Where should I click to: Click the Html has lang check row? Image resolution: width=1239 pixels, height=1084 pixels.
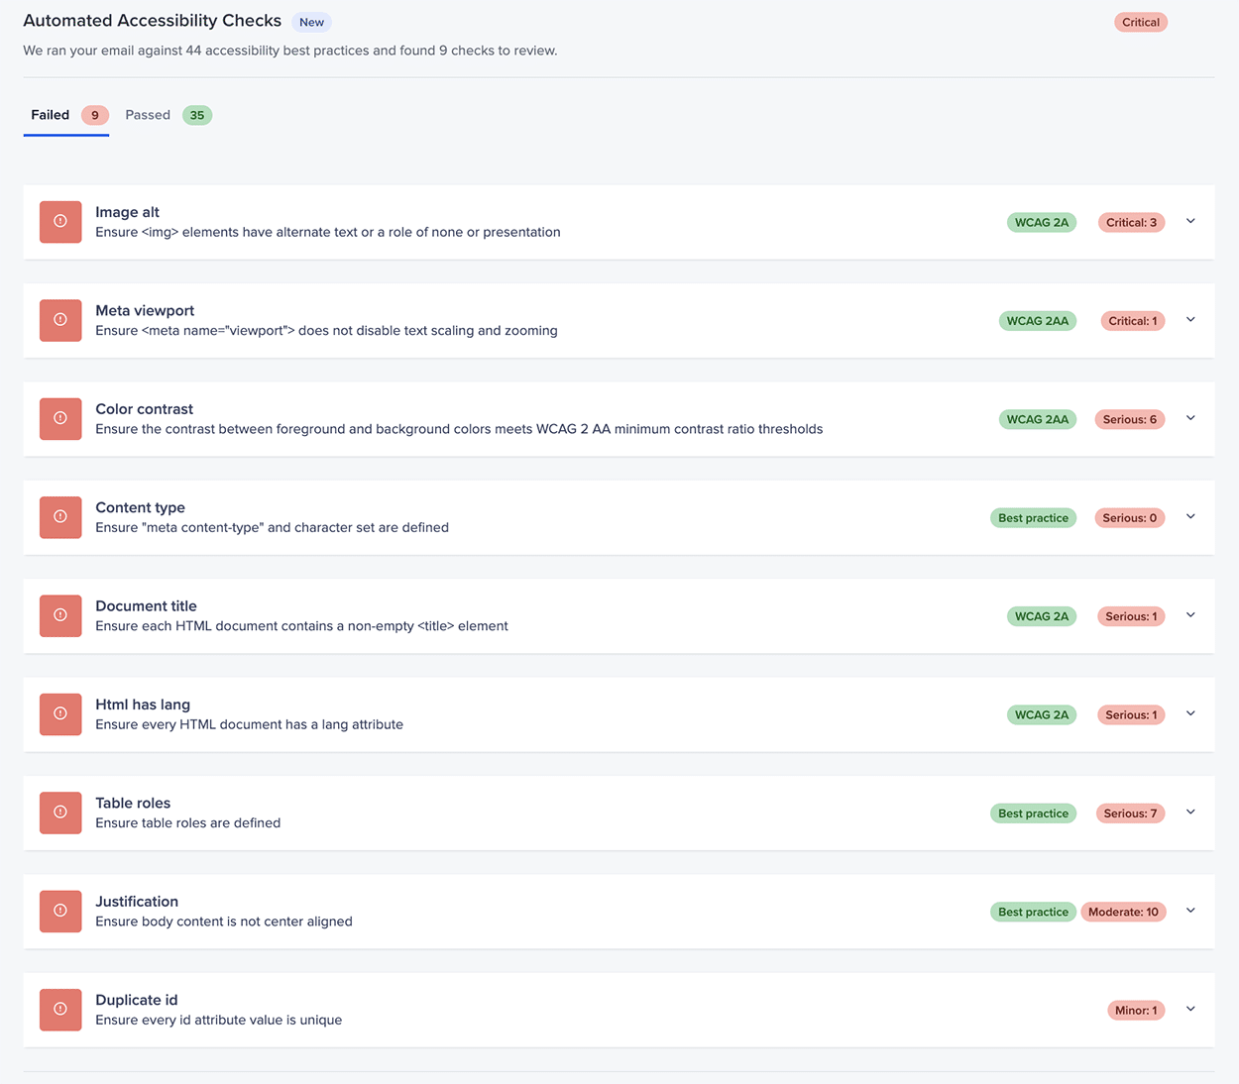619,714
